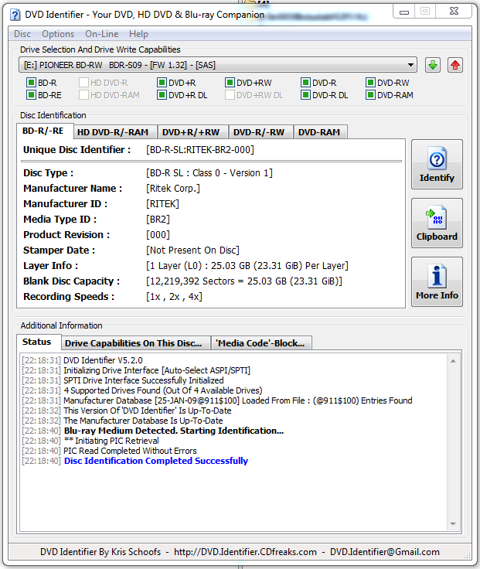The image size is (480, 569).
Task: Click the status log scroll-down arrow
Action: (x=453, y=524)
